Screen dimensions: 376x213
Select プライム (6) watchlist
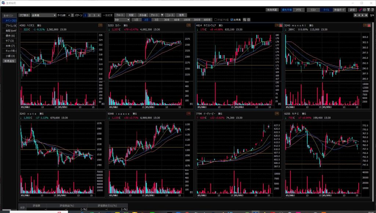point(9,25)
